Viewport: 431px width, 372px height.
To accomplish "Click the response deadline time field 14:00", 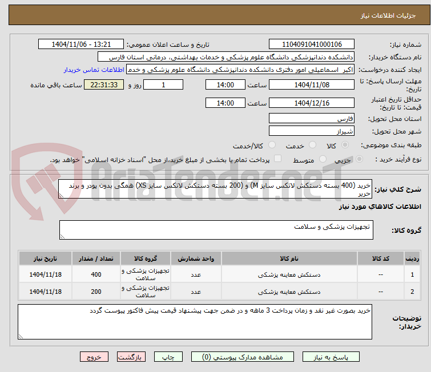I will [225, 84].
